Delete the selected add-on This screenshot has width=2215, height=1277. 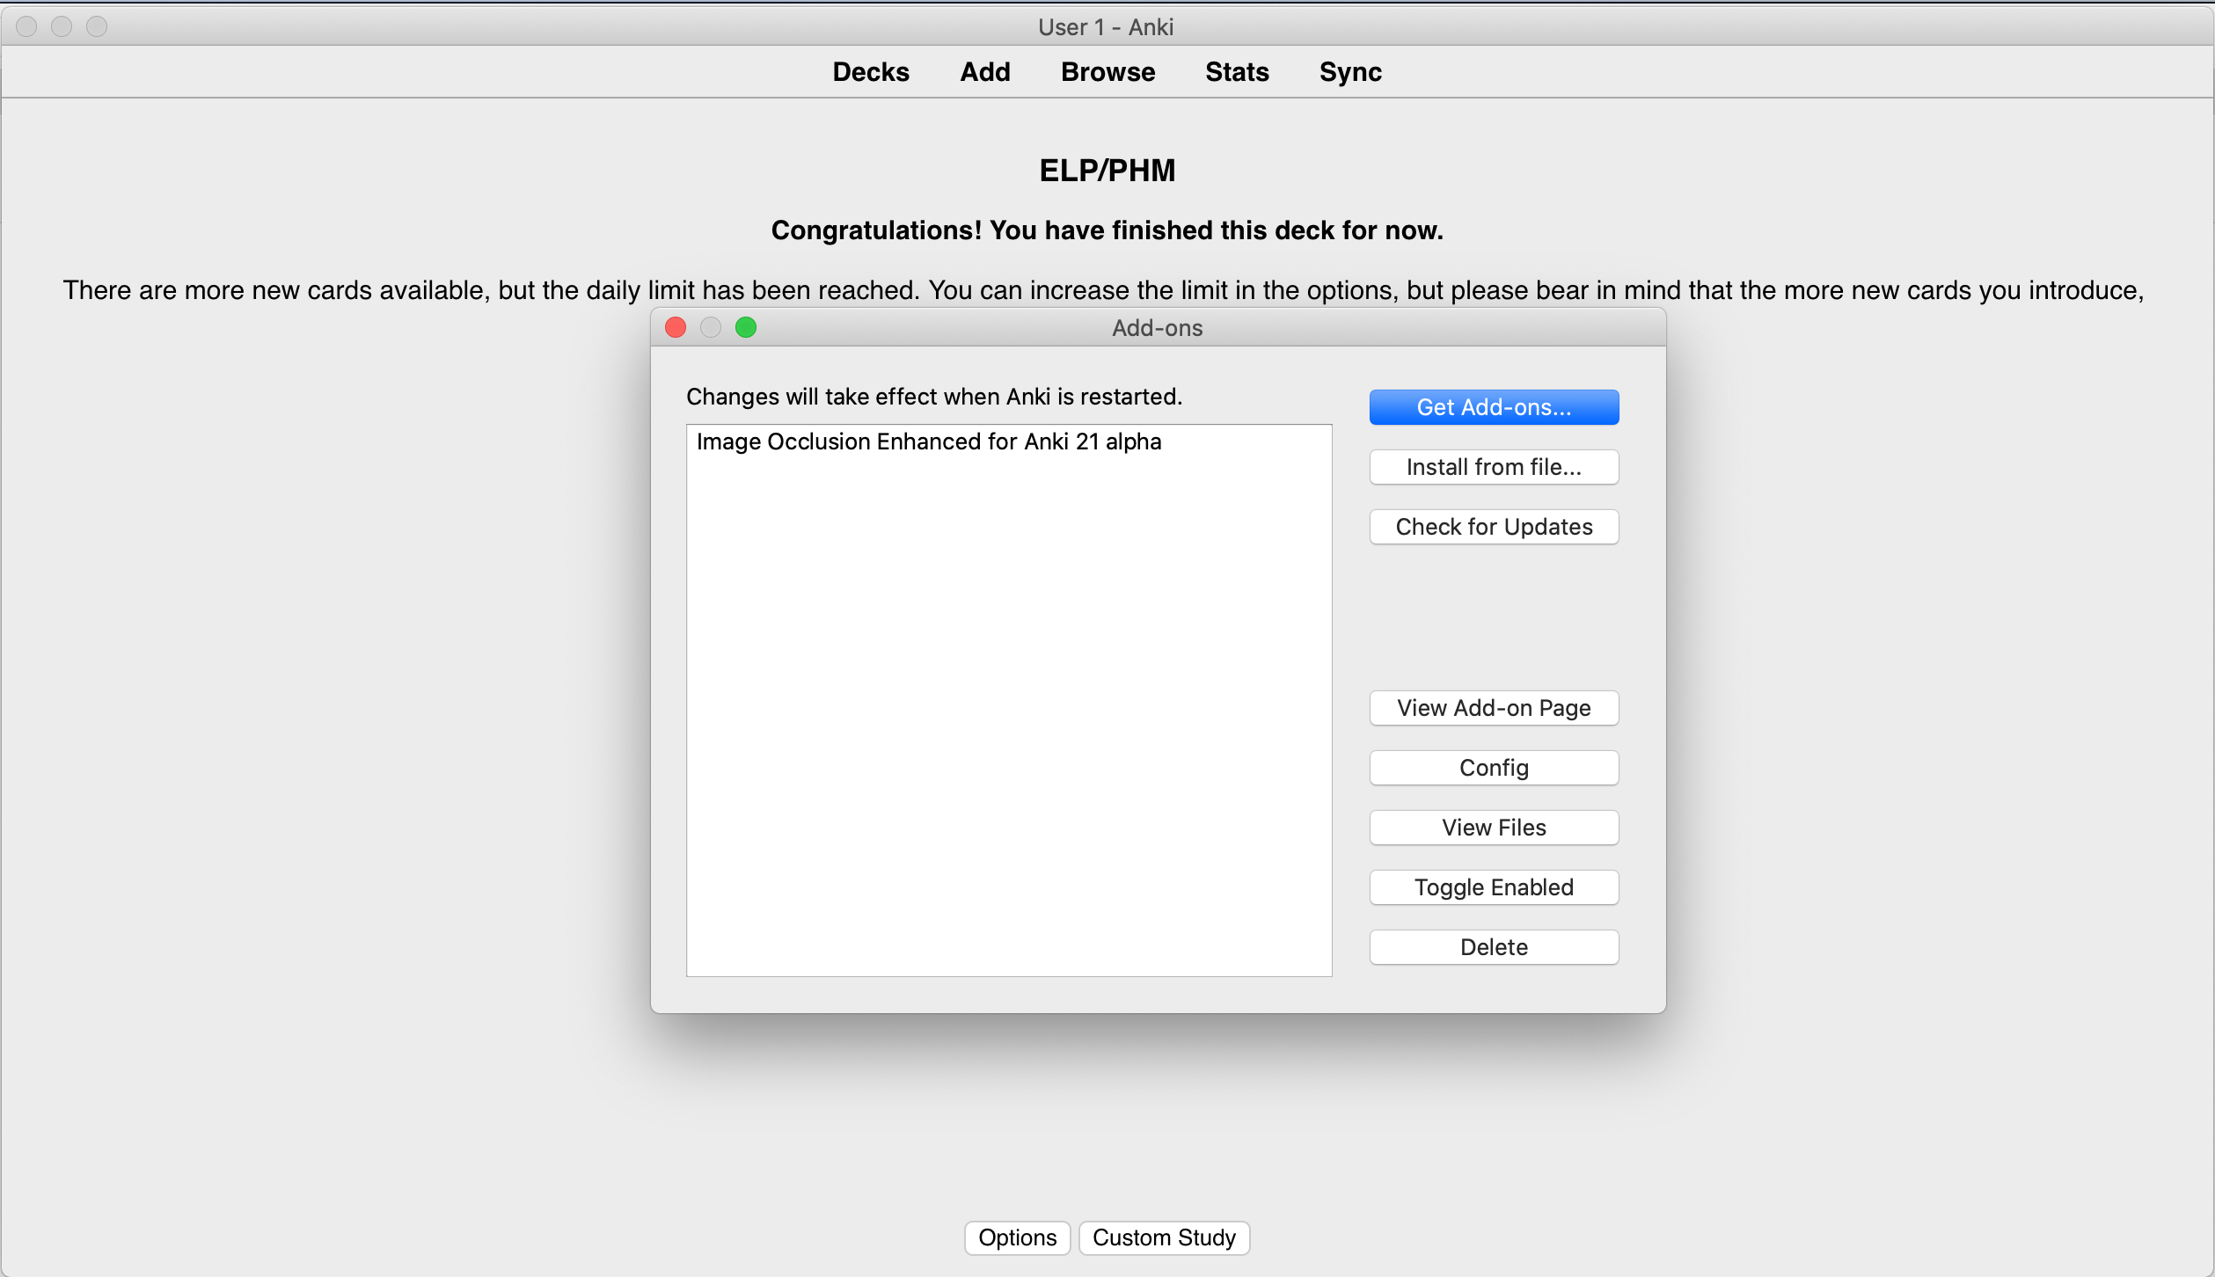click(1493, 946)
